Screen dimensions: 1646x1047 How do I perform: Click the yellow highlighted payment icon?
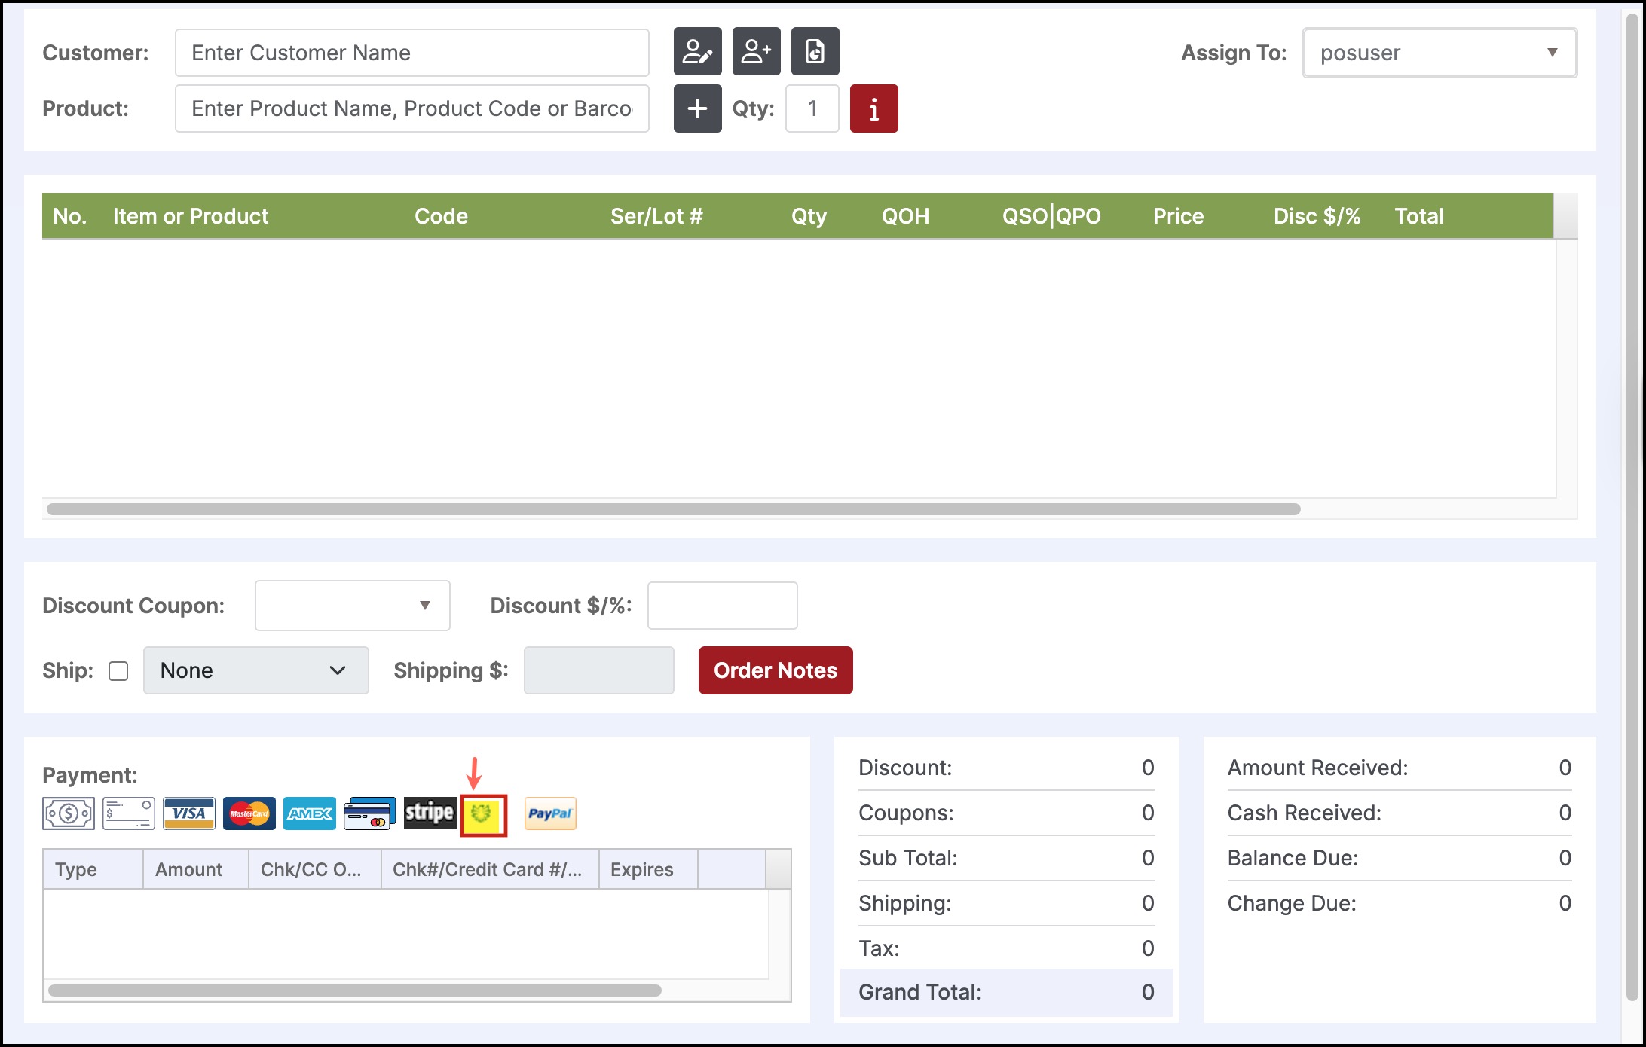click(x=483, y=814)
